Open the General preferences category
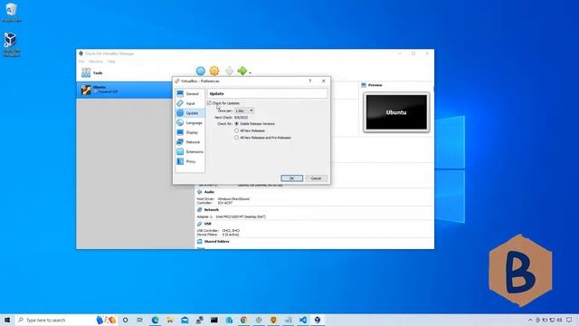579x326 pixels. 190,94
